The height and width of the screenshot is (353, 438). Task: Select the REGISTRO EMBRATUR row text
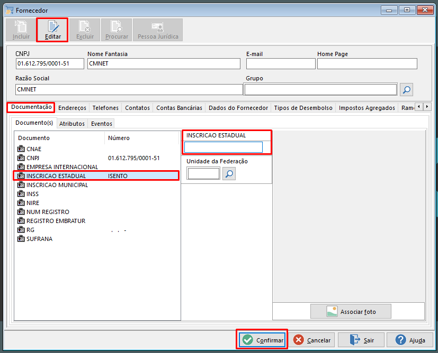56,221
